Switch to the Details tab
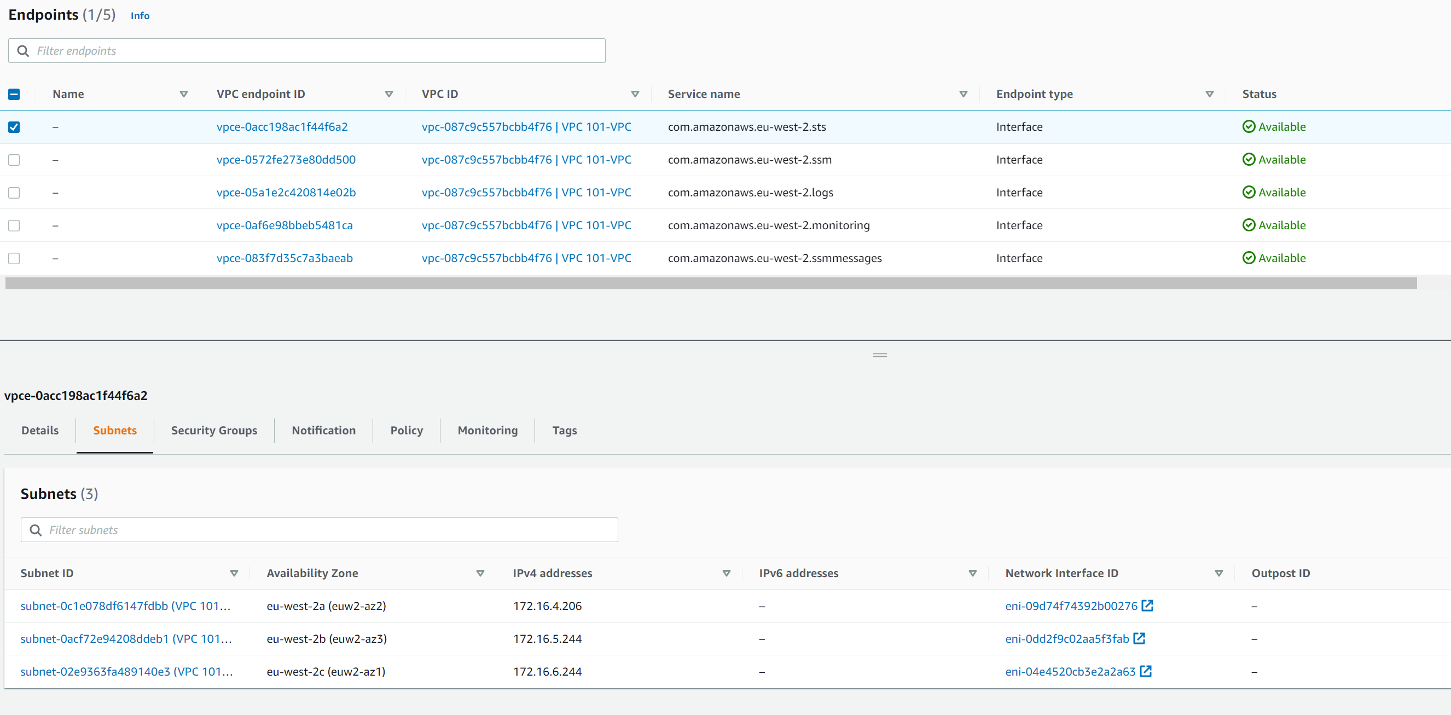1451x715 pixels. click(x=40, y=430)
